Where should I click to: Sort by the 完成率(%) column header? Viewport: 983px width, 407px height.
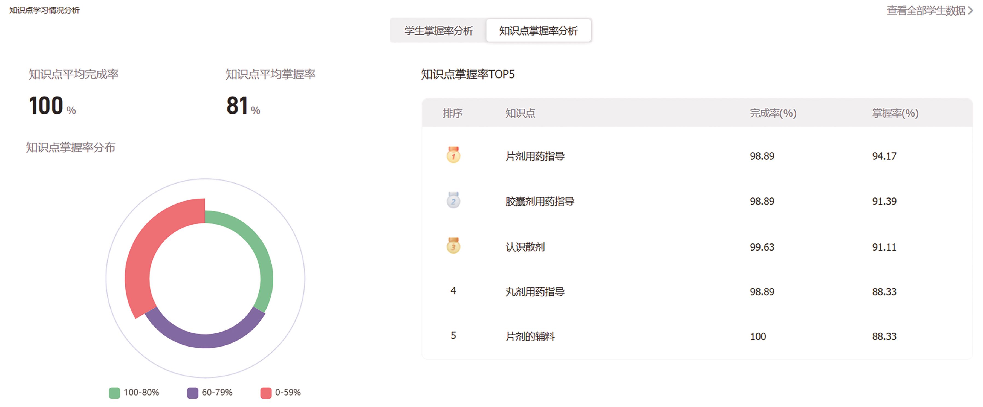(773, 113)
